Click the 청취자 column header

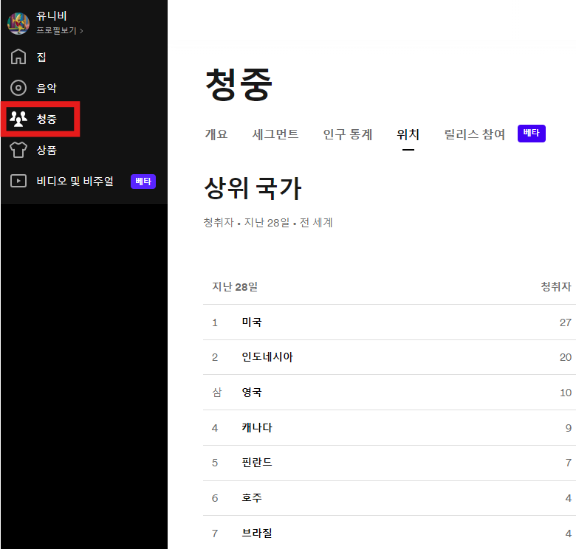[556, 286]
